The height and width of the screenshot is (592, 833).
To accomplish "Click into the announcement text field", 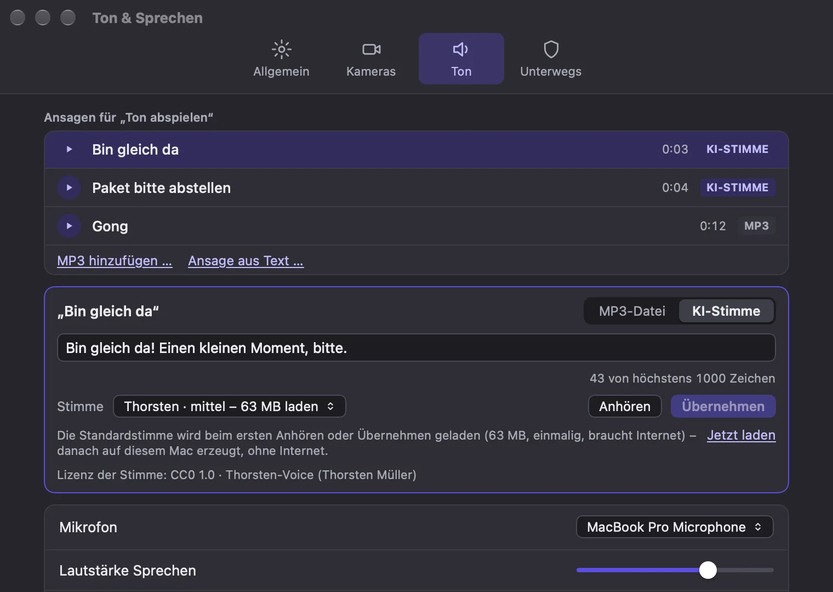I will tap(416, 348).
